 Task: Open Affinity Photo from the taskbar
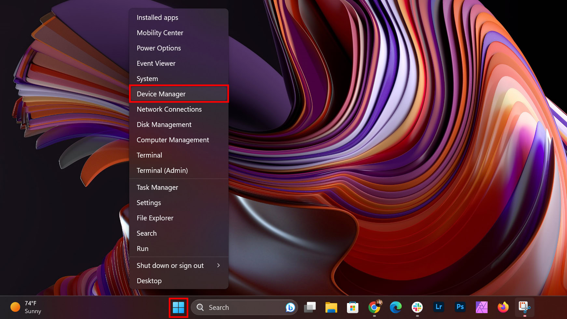pos(482,307)
